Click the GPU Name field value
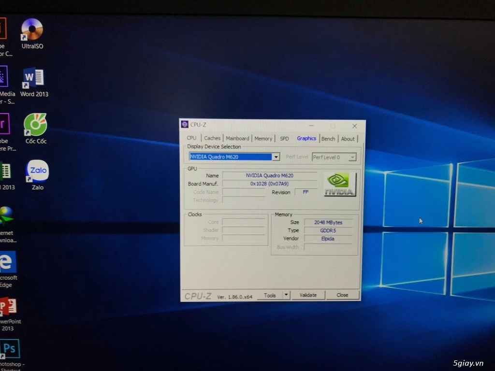 click(x=270, y=175)
